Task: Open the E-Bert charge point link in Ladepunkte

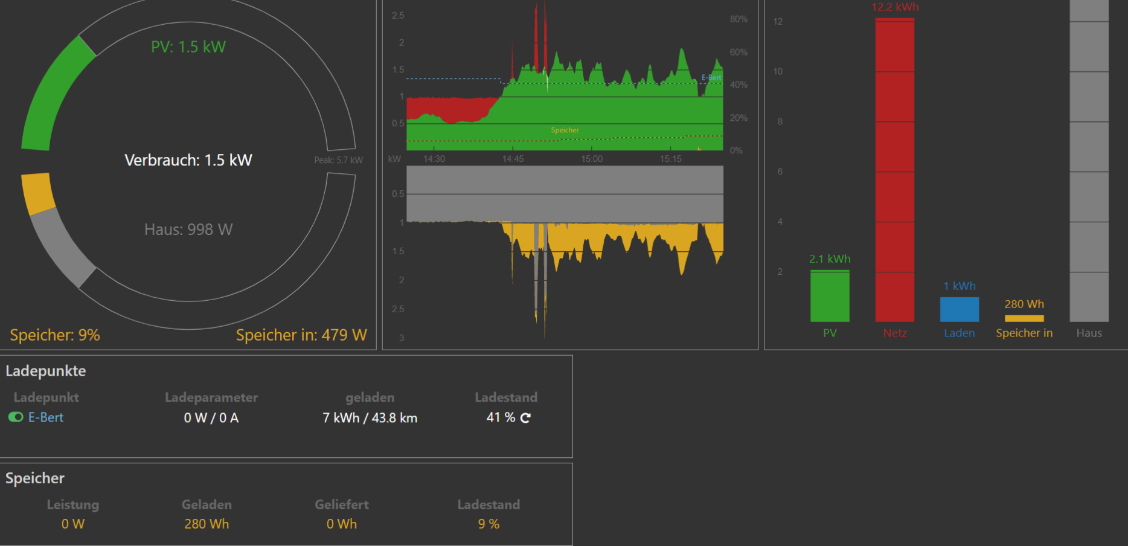Action: point(46,417)
